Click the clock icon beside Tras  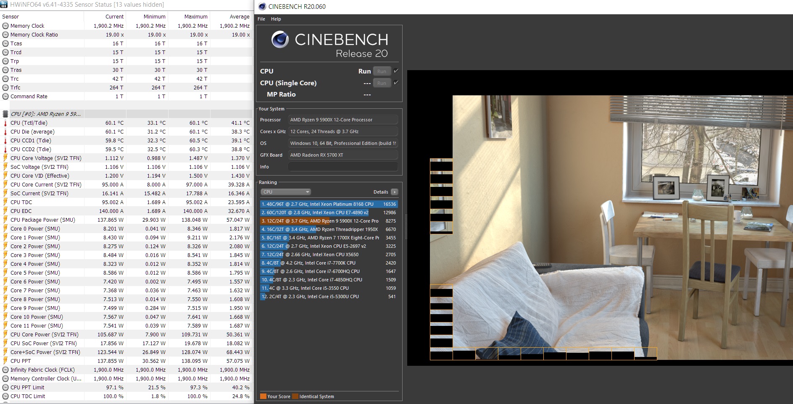click(x=5, y=70)
